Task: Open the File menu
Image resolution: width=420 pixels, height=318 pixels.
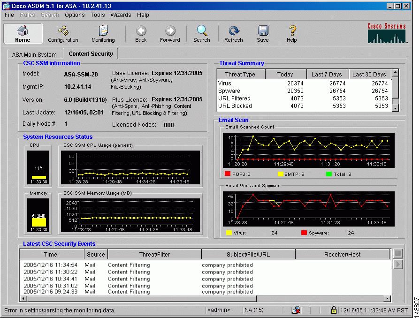Action: tap(9, 15)
